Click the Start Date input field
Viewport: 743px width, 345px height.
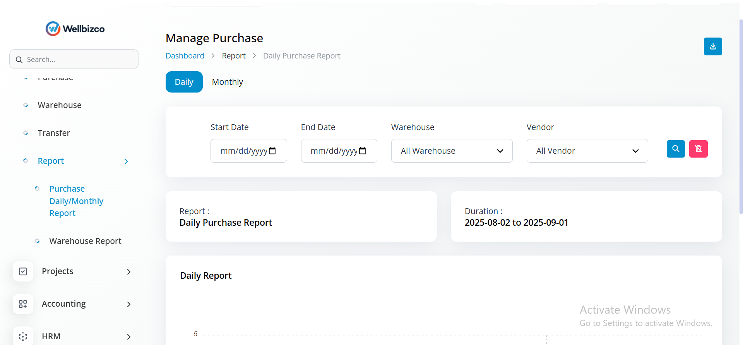pyautogui.click(x=249, y=151)
